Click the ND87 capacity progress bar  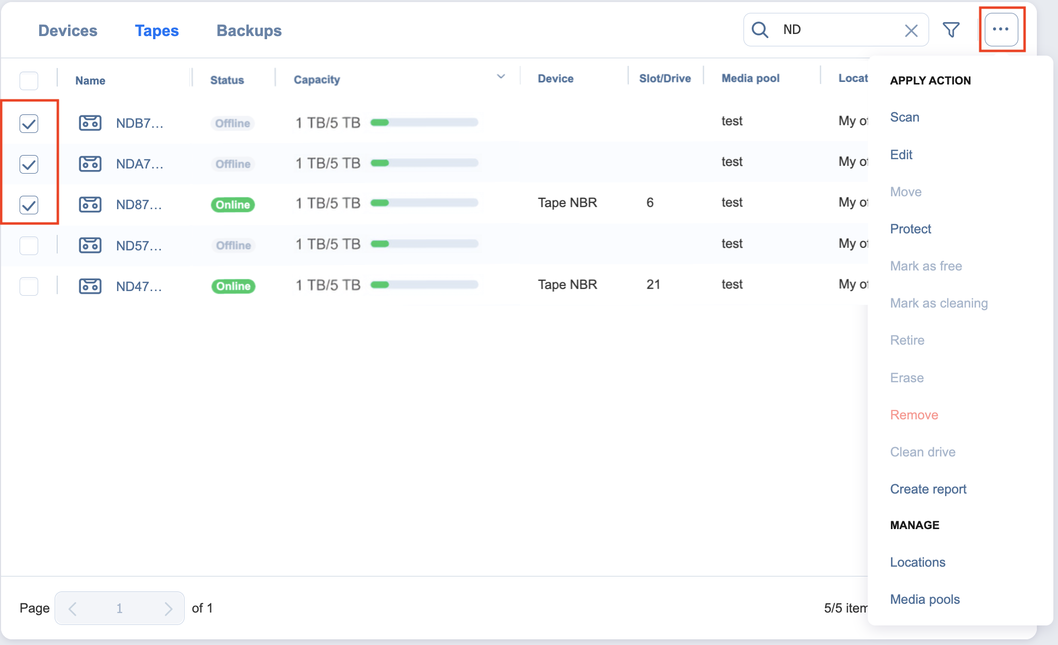pyautogui.click(x=424, y=203)
